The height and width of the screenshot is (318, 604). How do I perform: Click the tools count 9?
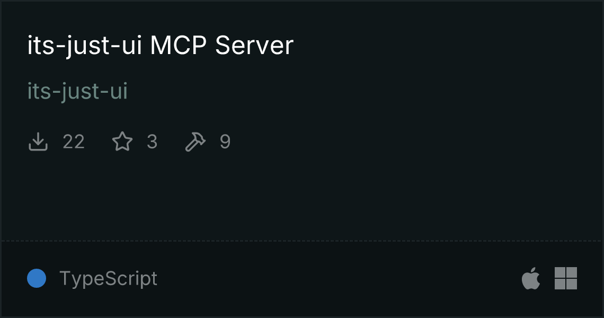tap(225, 142)
